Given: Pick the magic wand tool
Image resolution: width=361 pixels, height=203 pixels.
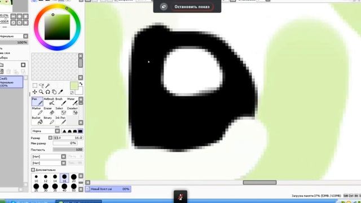Looking at the screenshot, I should coord(47,86).
